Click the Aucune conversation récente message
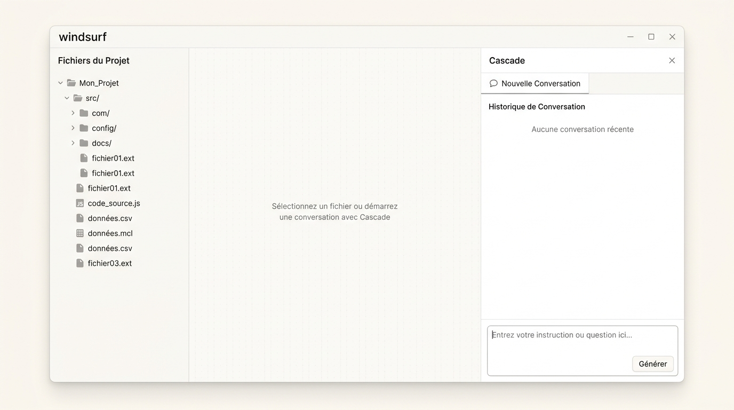Image resolution: width=734 pixels, height=410 pixels. pos(583,129)
